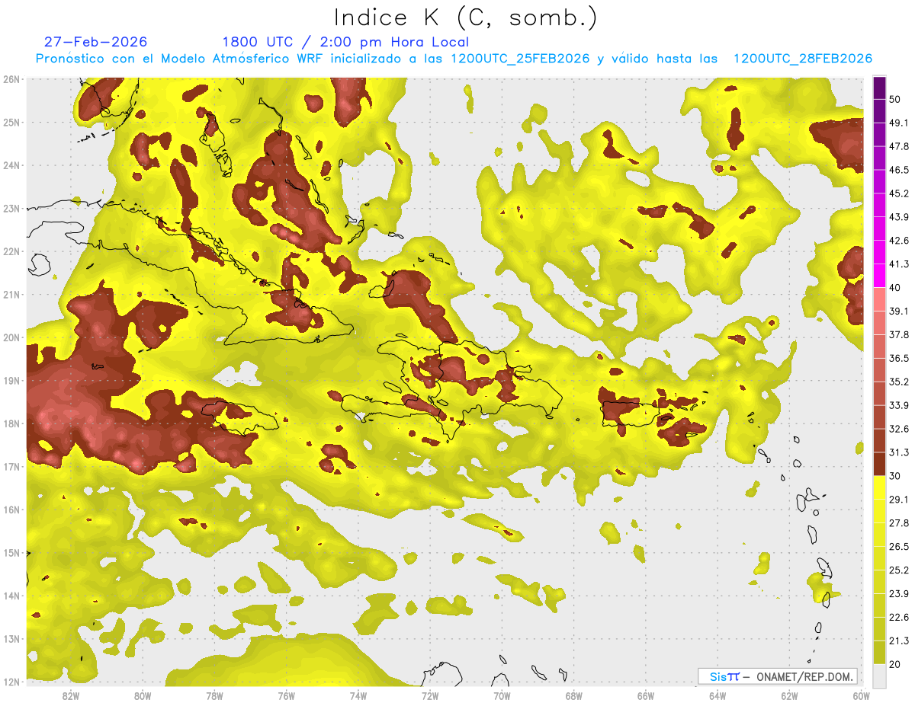Pick the bright yellow swatch between 29.1 and 30
Screen dimensions: 915x706
coord(879,487)
